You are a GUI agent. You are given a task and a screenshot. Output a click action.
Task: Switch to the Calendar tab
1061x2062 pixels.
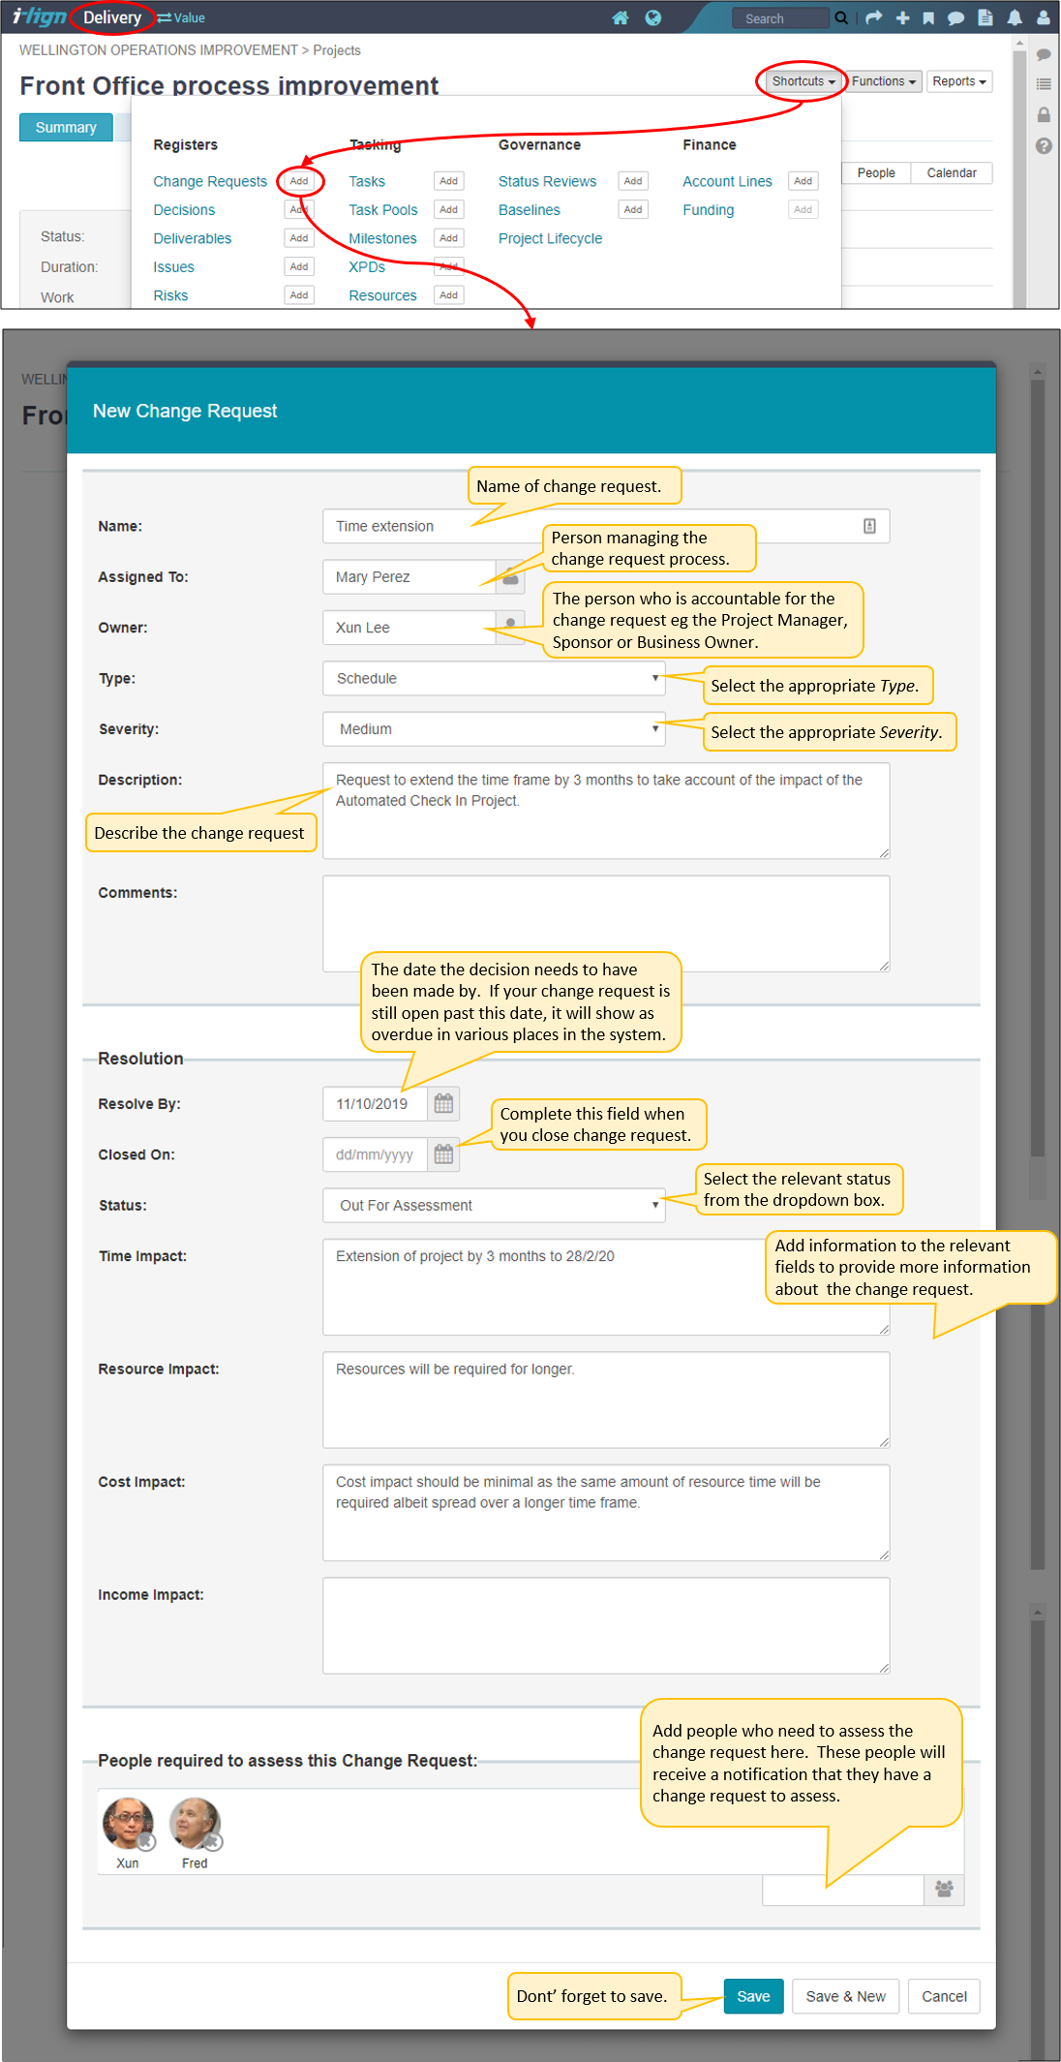tap(952, 172)
